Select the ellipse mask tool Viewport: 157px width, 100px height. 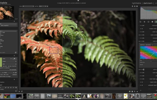point(11,88)
